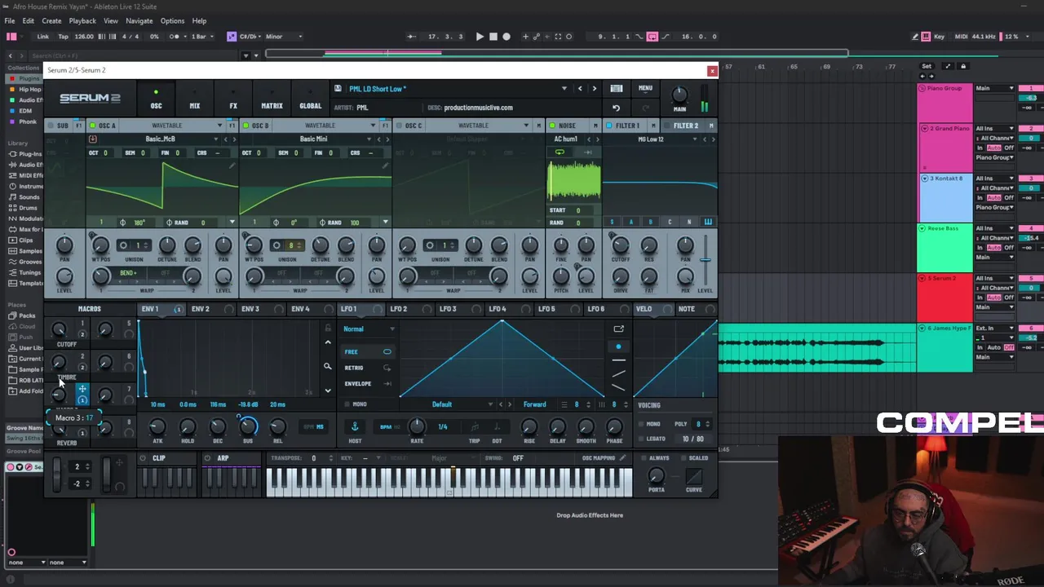
Task: Click the noise loop icon under AC hum1
Action: (x=560, y=152)
